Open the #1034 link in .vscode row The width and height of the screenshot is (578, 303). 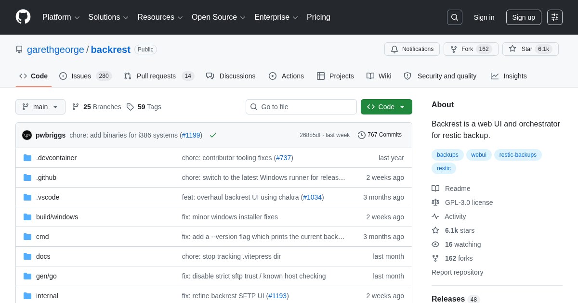pyautogui.click(x=313, y=197)
